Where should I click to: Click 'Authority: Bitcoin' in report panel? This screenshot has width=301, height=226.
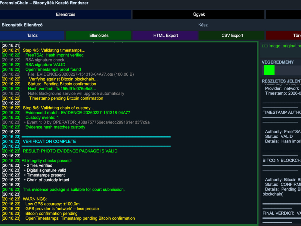[x=283, y=180]
